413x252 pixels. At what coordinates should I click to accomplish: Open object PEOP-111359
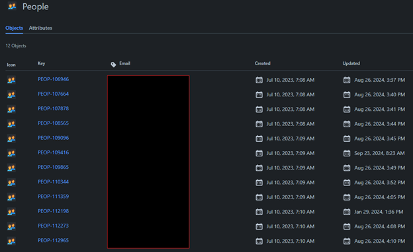[x=53, y=197]
